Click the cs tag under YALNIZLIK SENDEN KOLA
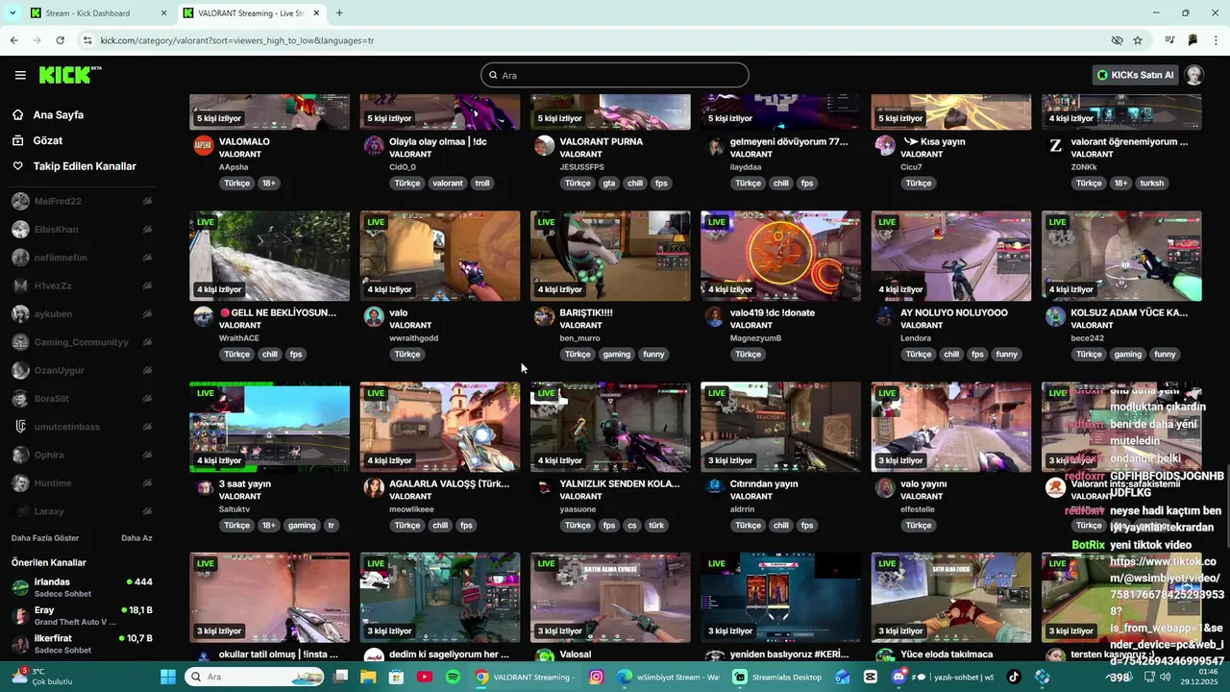The width and height of the screenshot is (1230, 692). click(632, 526)
